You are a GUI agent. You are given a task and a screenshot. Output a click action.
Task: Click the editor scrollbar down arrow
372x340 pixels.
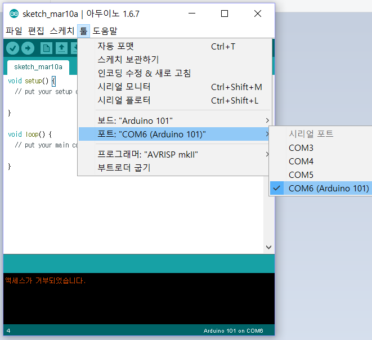point(268,247)
